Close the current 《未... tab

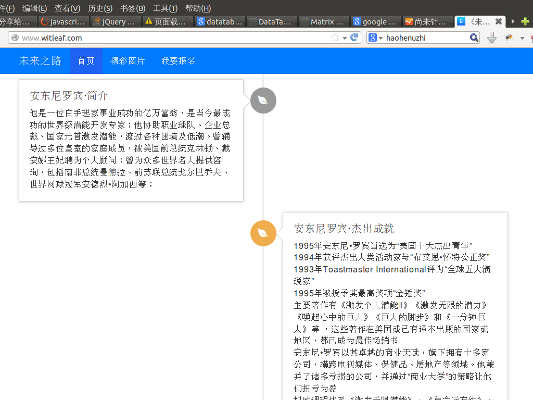tap(498, 21)
